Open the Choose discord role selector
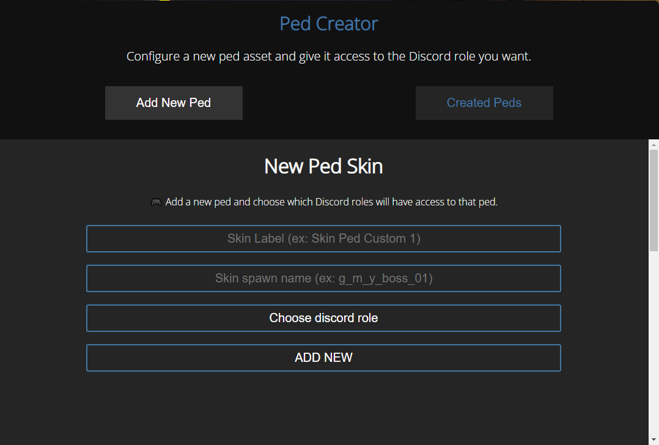 click(323, 318)
